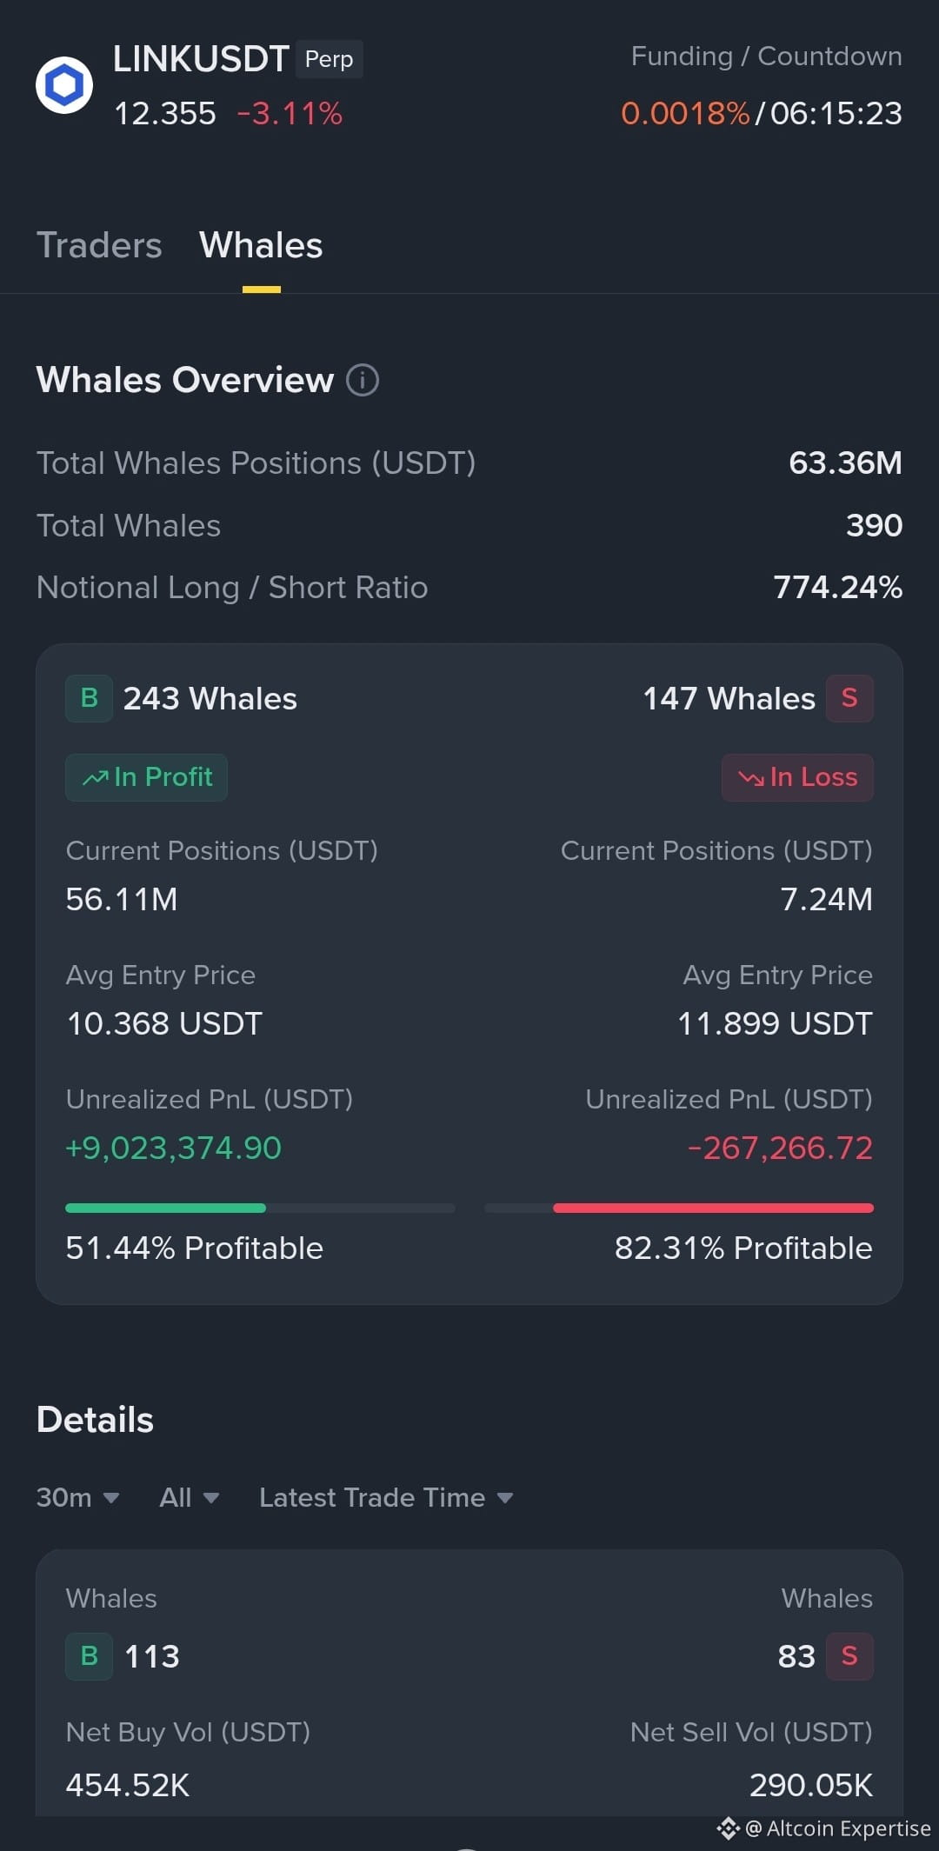Tap the Perp contract label
The width and height of the screenshot is (939, 1851).
[330, 59]
